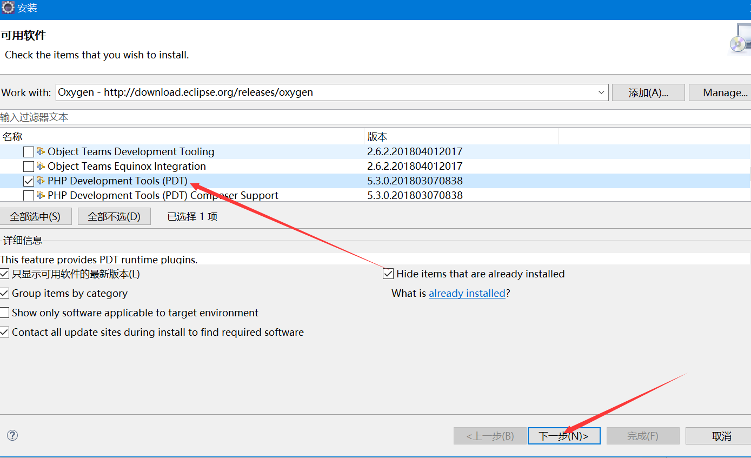Click version 2.6.2.201804012017 of Development Tooling row
This screenshot has width=751, height=458.
click(x=415, y=152)
